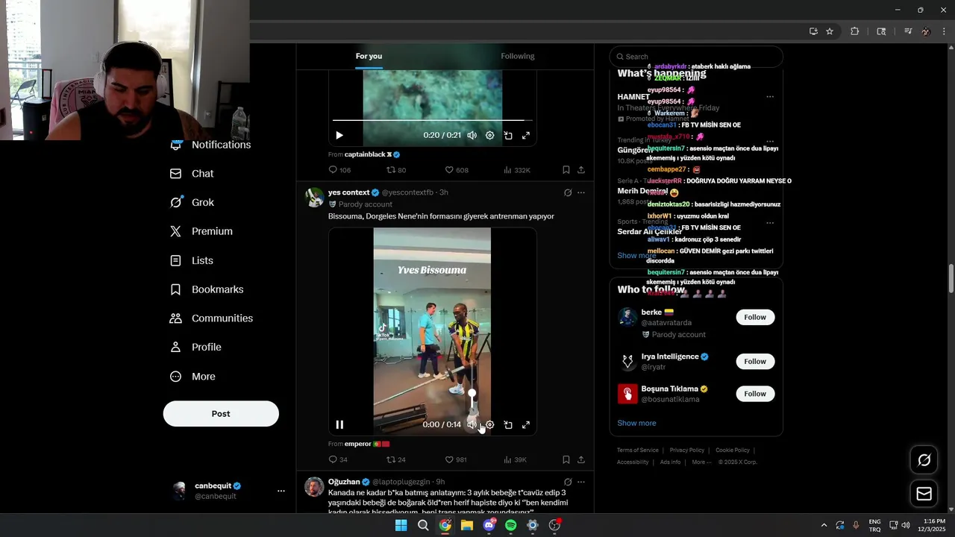Screen dimensions: 955x537
Task: Open browser media control icon
Action: click(x=908, y=31)
